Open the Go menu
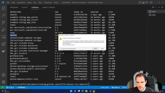This screenshot has width=165, height=93. [x=35, y=3]
